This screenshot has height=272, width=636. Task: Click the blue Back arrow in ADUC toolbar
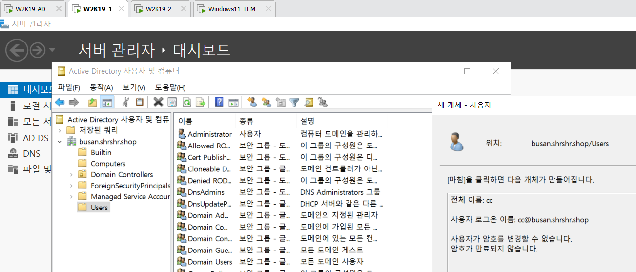60,102
